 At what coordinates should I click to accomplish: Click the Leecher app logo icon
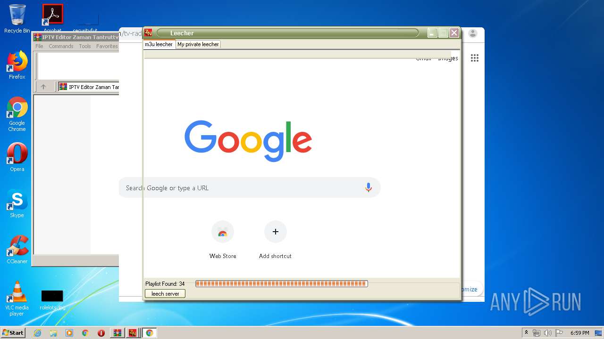pyautogui.click(x=148, y=32)
